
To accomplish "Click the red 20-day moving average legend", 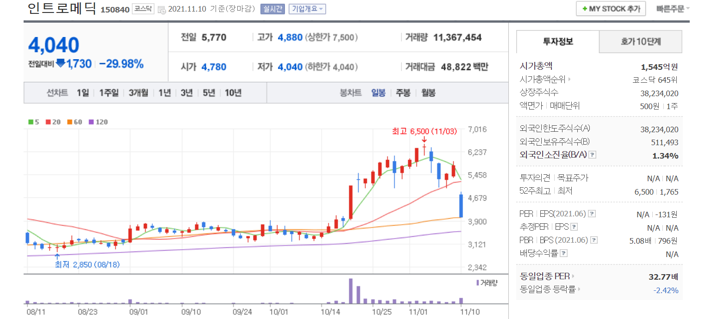I will point(53,122).
